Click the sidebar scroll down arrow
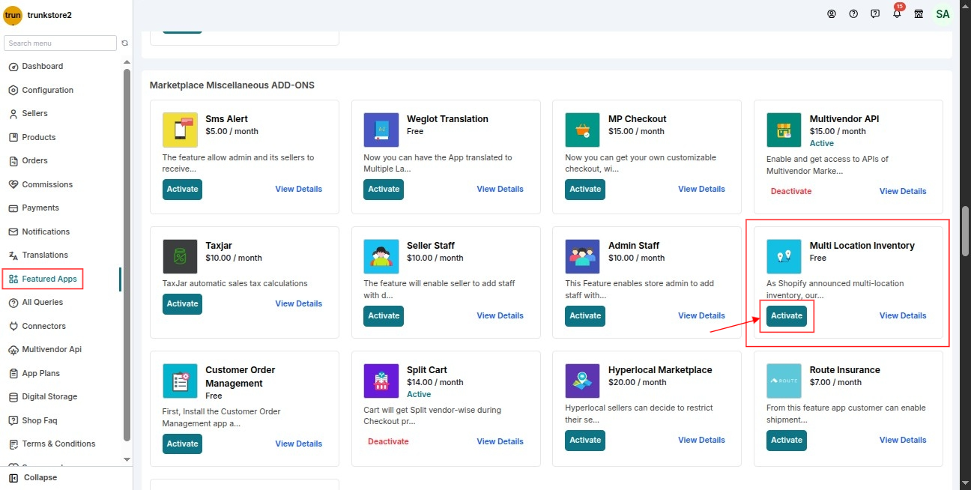This screenshot has width=971, height=490. click(x=127, y=459)
